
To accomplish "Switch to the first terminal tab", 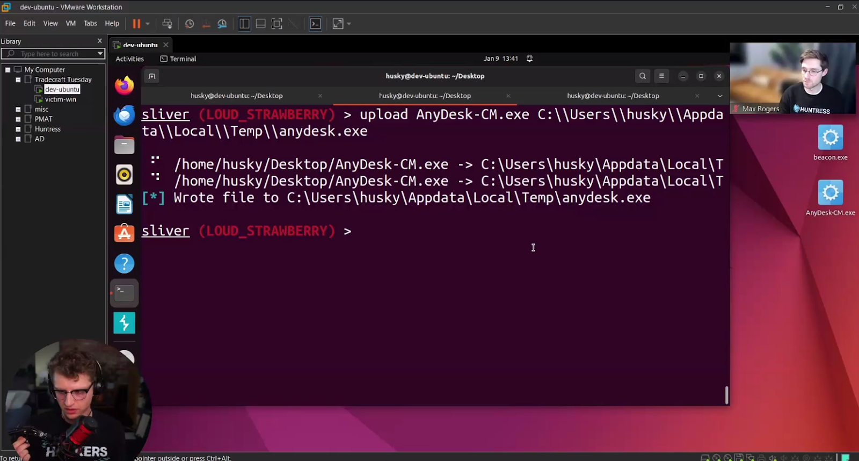I will pyautogui.click(x=237, y=96).
